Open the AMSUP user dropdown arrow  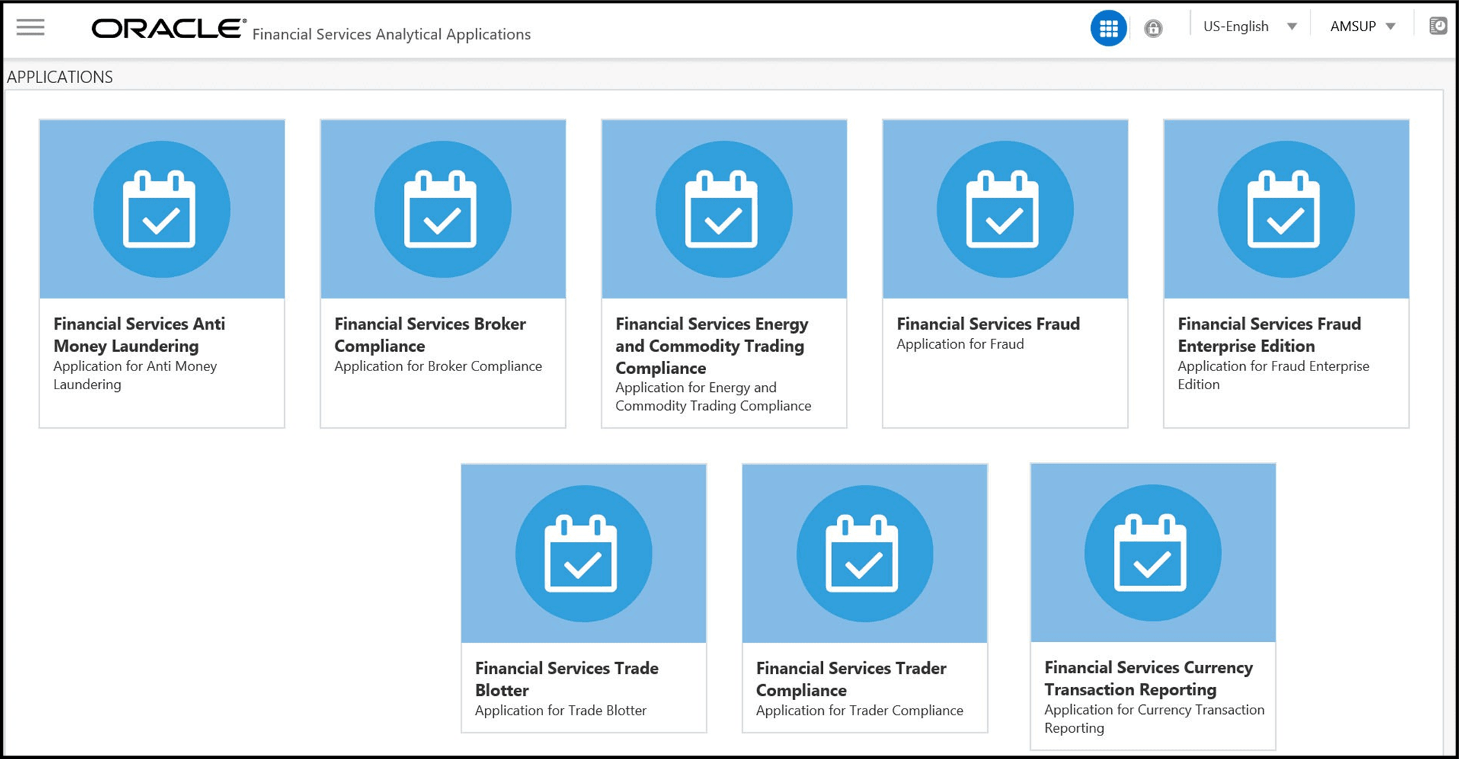click(x=1390, y=27)
